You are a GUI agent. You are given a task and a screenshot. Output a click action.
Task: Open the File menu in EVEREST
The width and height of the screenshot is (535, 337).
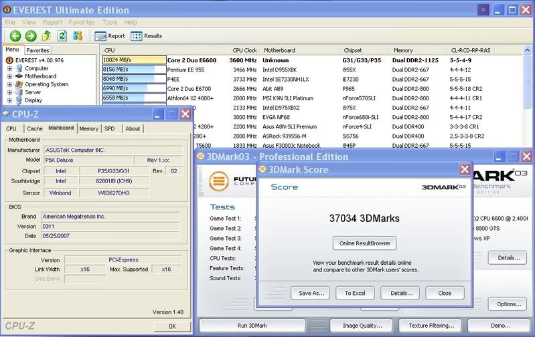[10, 22]
